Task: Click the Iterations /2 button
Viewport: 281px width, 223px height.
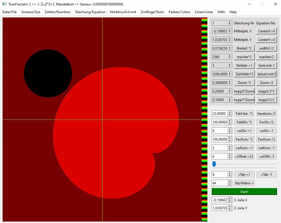Action: pos(266,114)
